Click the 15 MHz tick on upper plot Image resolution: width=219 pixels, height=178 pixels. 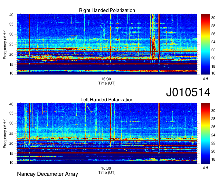[x=11, y=64]
